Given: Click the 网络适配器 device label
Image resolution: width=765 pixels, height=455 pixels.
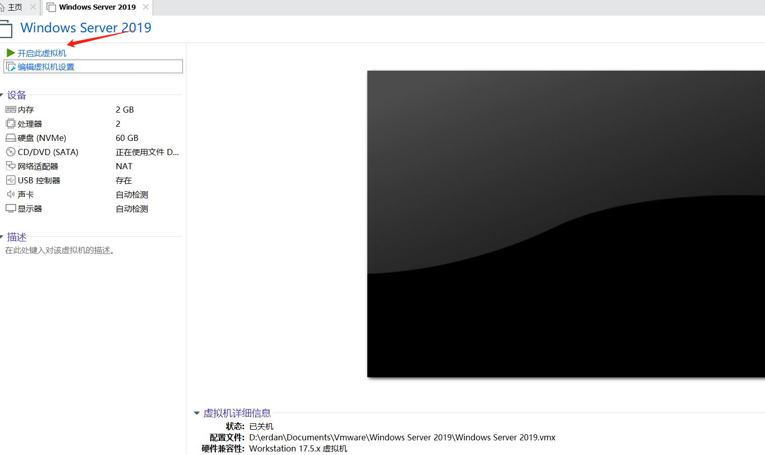Looking at the screenshot, I should click(x=38, y=166).
